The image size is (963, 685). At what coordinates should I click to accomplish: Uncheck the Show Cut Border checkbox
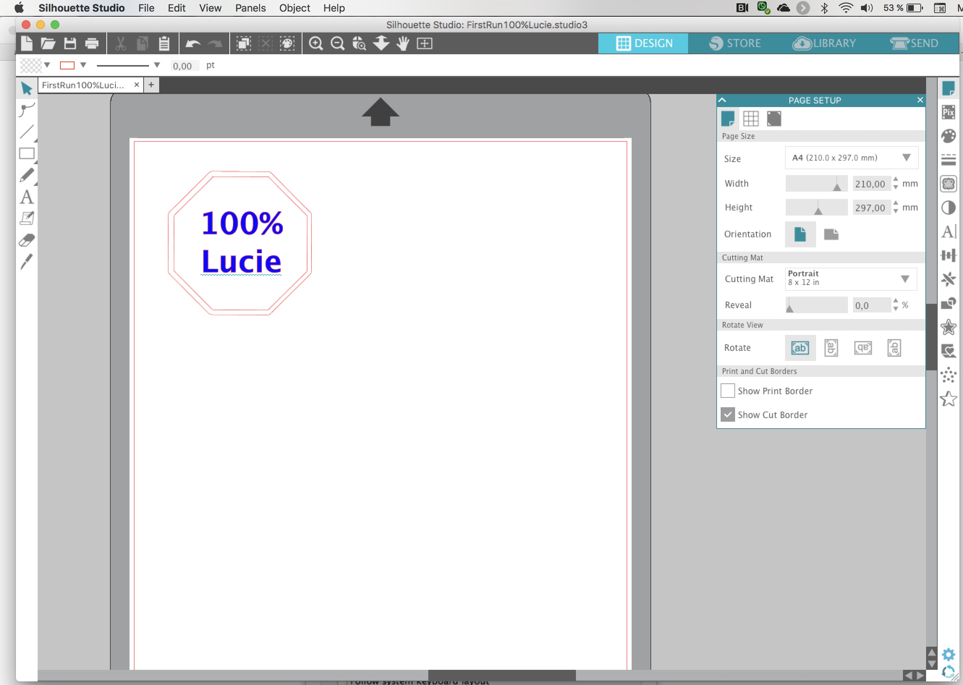(727, 414)
